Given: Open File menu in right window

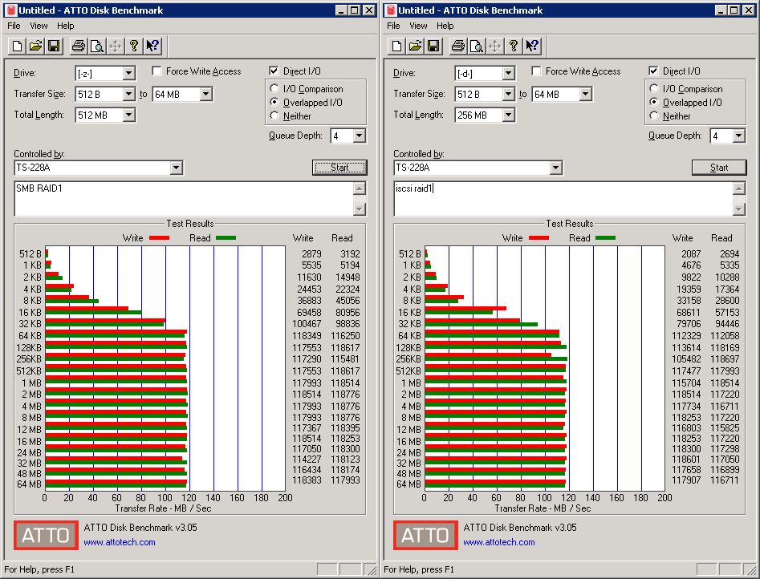Looking at the screenshot, I should 393,26.
